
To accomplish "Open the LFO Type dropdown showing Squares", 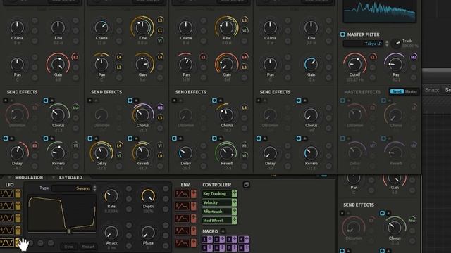I will coord(72,188).
